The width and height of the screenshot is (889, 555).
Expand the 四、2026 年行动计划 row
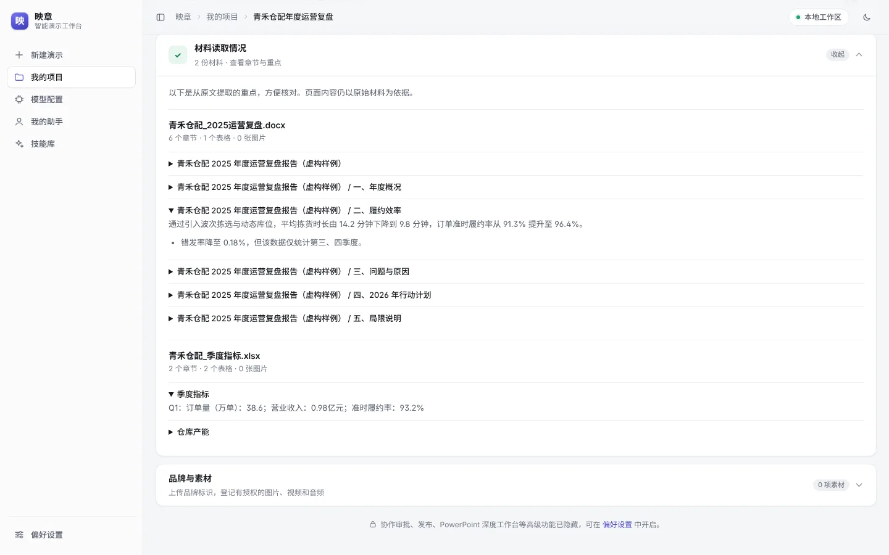(x=516, y=295)
